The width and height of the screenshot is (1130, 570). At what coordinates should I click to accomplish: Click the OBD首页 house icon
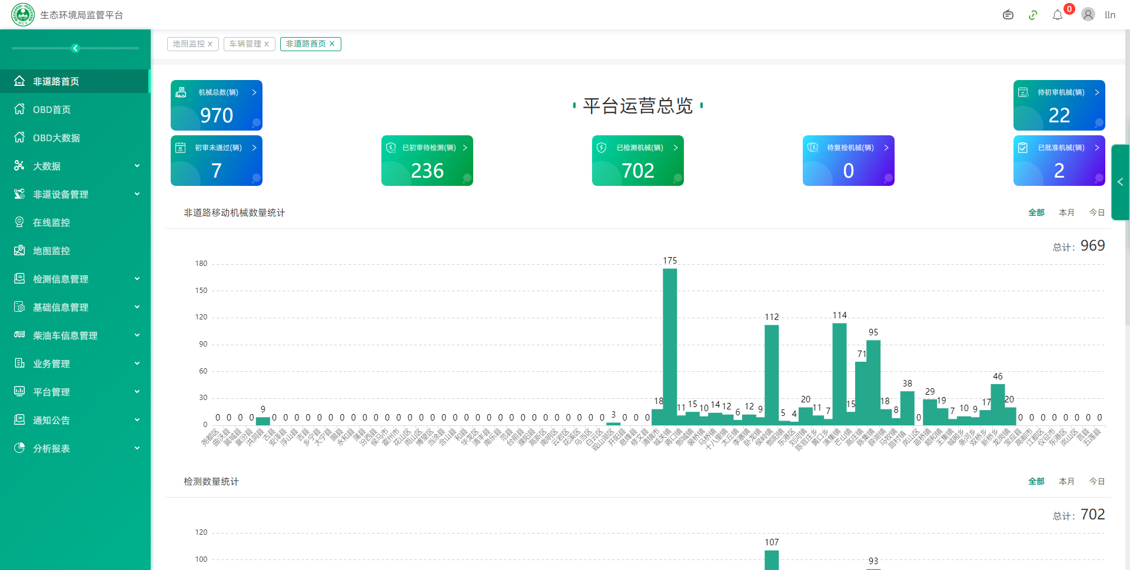click(x=19, y=109)
